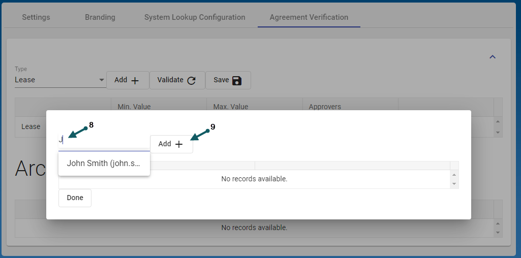This screenshot has width=521, height=258.
Task: Open the Settings tab
Action: point(36,17)
